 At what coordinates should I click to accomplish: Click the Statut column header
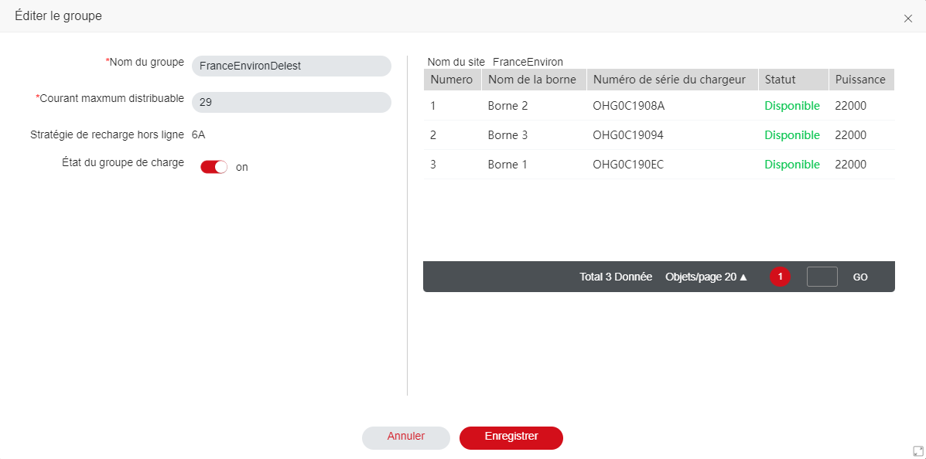click(x=793, y=80)
